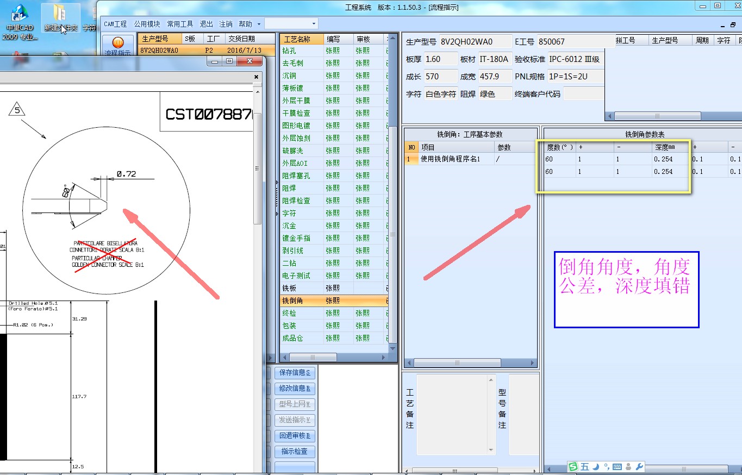
Task: Select the 外层蚀刻 process row
Action: tap(334, 137)
